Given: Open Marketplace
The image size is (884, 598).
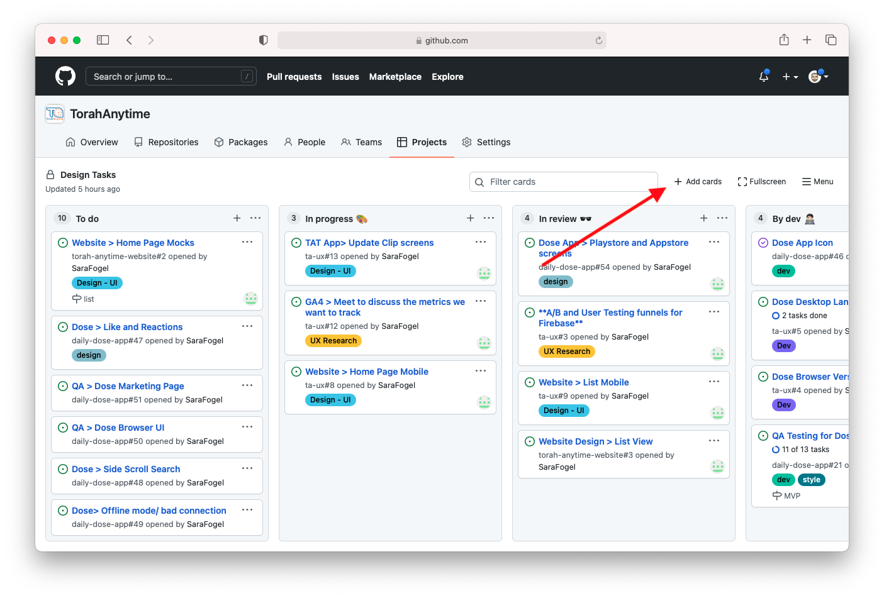Looking at the screenshot, I should click(395, 77).
